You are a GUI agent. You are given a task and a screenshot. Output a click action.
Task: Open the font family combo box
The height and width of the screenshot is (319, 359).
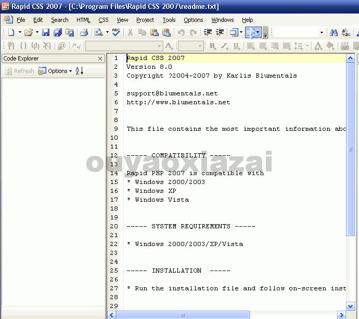tap(124, 46)
